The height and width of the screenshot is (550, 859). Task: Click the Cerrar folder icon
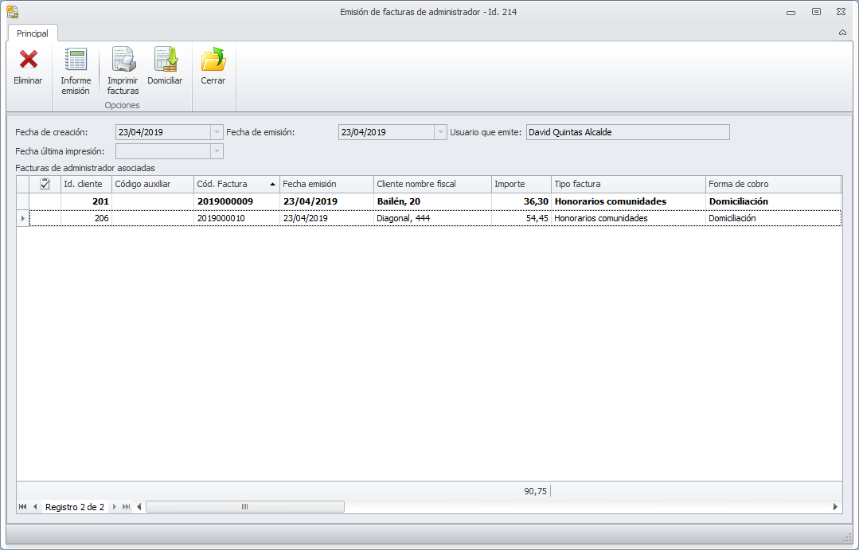[213, 59]
